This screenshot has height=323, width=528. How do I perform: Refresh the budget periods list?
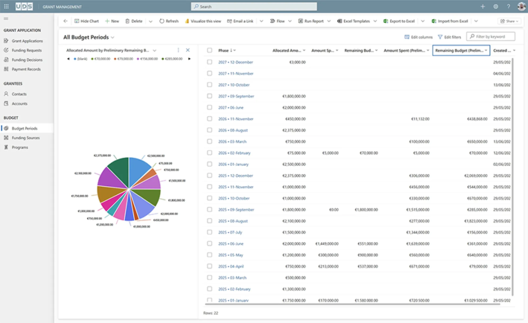169,21
